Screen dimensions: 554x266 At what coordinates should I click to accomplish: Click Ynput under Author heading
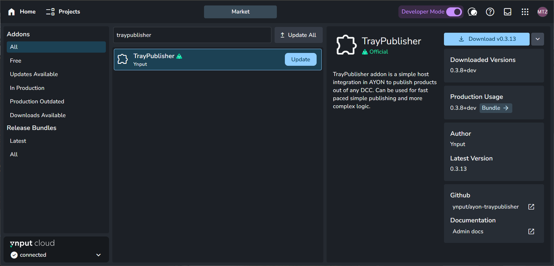point(457,144)
